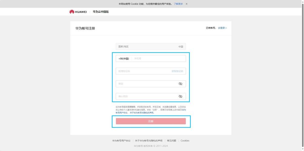The height and width of the screenshot is (151, 304).
Task: Open the 国家/地区 country selector
Action: 151,47
